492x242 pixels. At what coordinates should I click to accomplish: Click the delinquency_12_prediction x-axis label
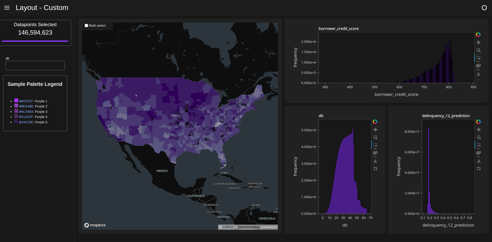448,225
